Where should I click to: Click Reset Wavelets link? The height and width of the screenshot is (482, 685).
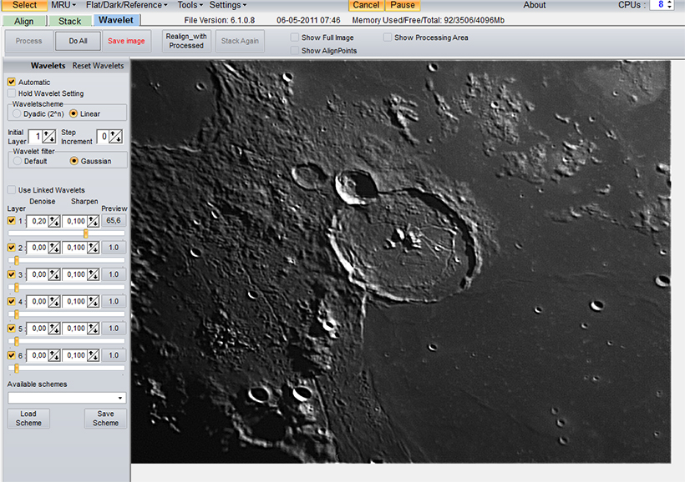(99, 66)
